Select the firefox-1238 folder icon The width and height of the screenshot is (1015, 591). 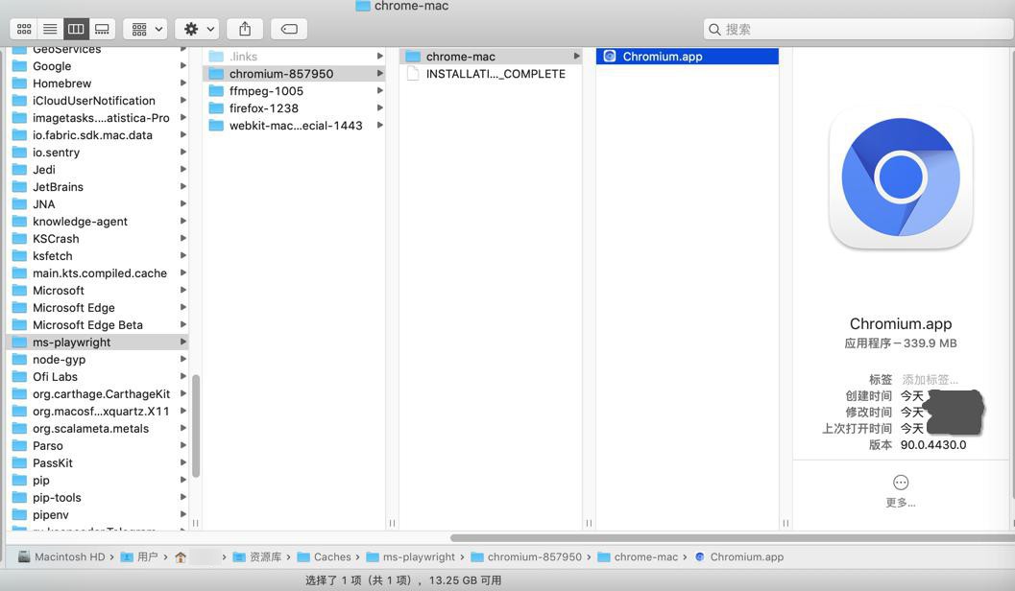coord(216,108)
